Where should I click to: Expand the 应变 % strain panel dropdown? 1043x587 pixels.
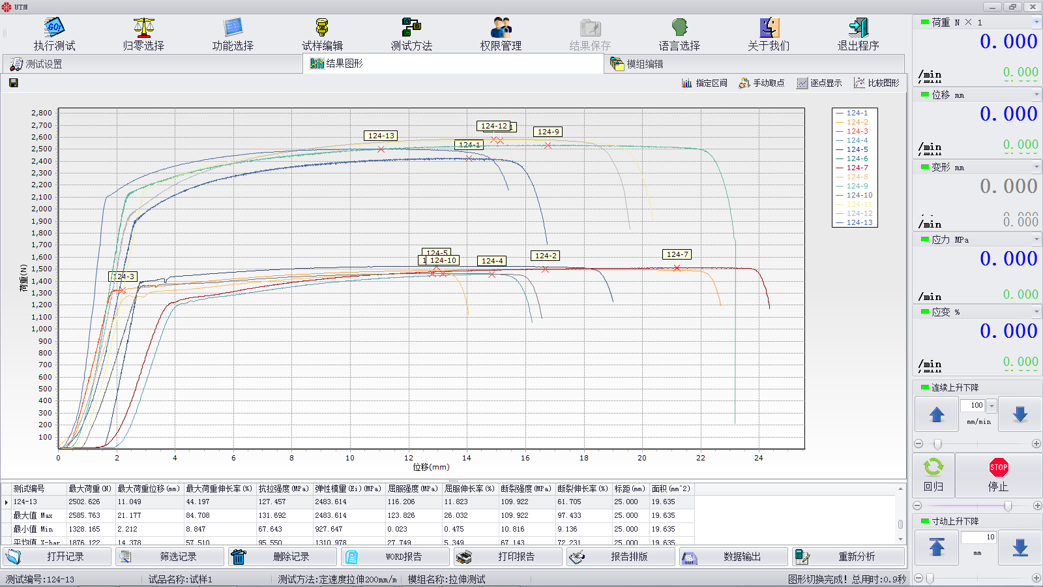[x=1036, y=312]
